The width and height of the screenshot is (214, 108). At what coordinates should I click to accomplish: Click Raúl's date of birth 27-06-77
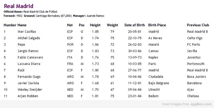click(135, 70)
